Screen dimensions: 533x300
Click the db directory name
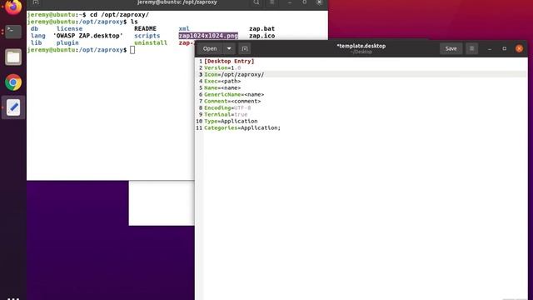pos(34,29)
